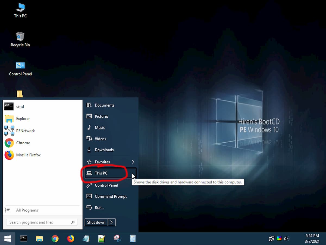The height and width of the screenshot is (245, 326).
Task: Click the Shut down button
Action: click(96, 222)
